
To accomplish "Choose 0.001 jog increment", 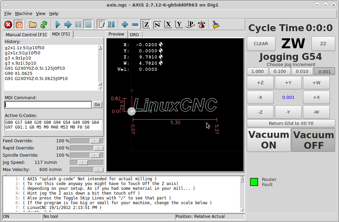I will (324, 71).
